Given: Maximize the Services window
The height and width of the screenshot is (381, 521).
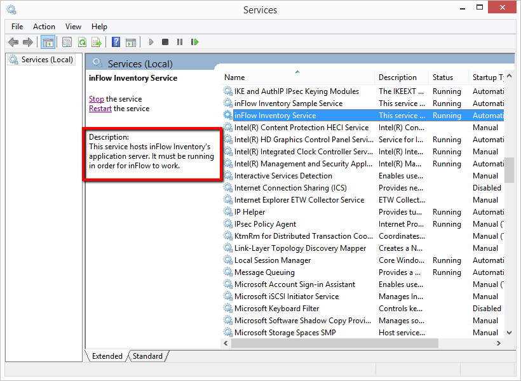Looking at the screenshot, I should (x=480, y=8).
